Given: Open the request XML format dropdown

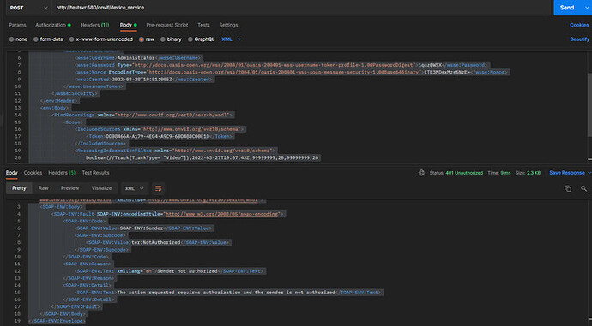Looking at the screenshot, I should (231, 39).
